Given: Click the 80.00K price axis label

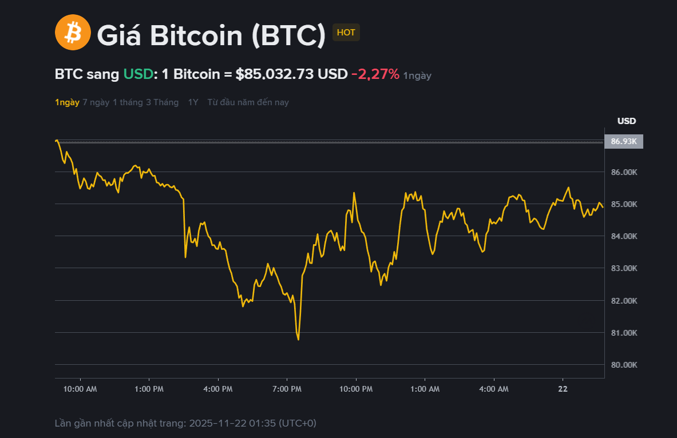Looking at the screenshot, I should pyautogui.click(x=623, y=365).
